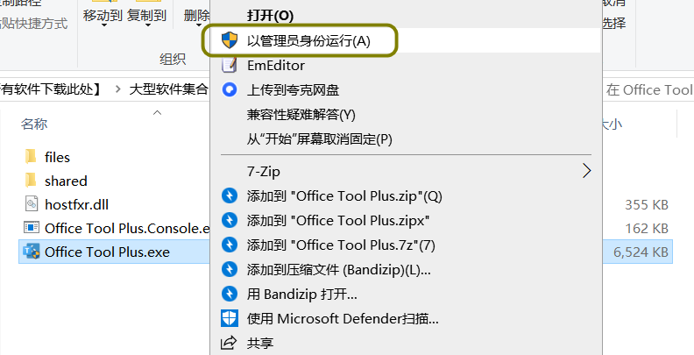Select the Office Tool Plus.exe file icon
Screen dimensions: 694x355
[32, 252]
